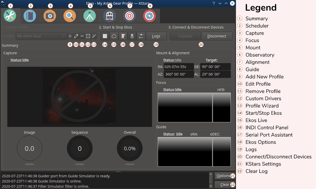This screenshot has width=316, height=189.
Task: Click log line 'Filter Simulator filter is online.'
Action: coord(45,186)
